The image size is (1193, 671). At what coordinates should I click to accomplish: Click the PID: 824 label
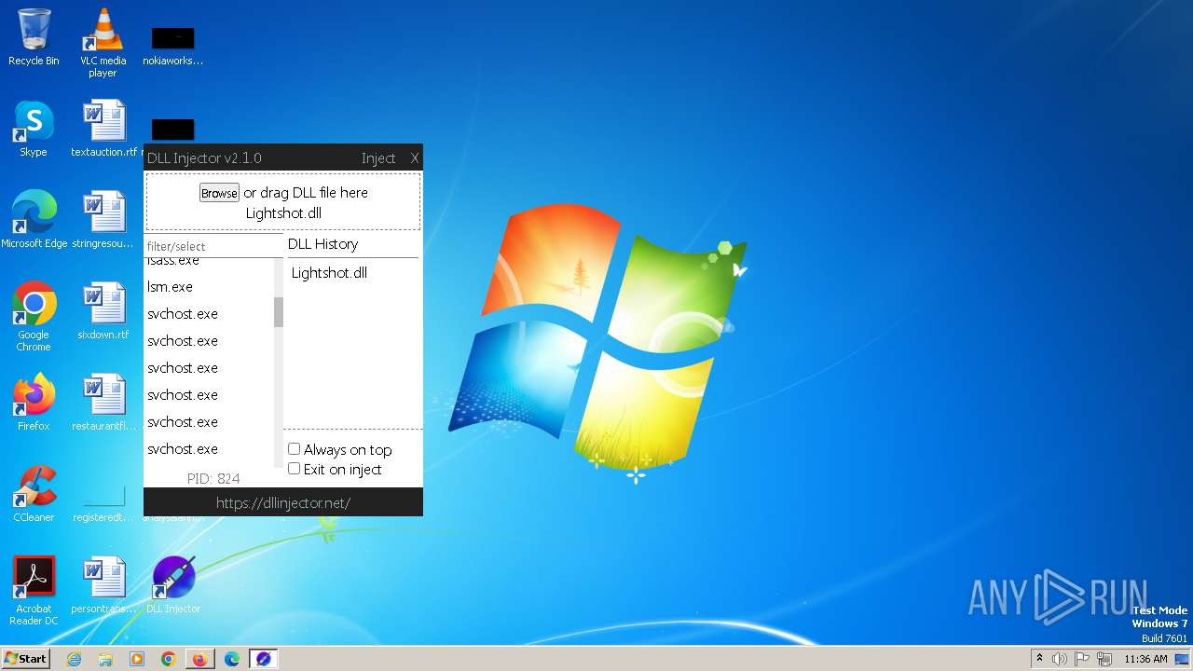213,478
